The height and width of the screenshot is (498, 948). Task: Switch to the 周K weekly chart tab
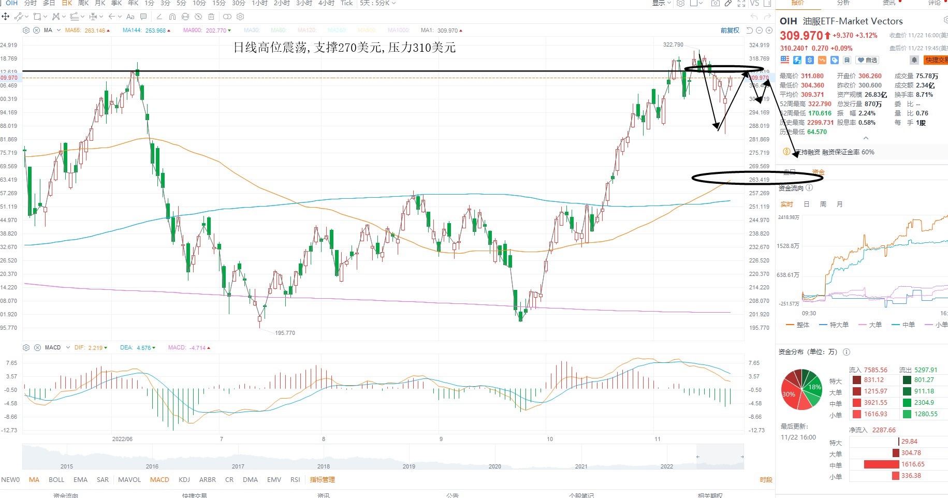83,3
